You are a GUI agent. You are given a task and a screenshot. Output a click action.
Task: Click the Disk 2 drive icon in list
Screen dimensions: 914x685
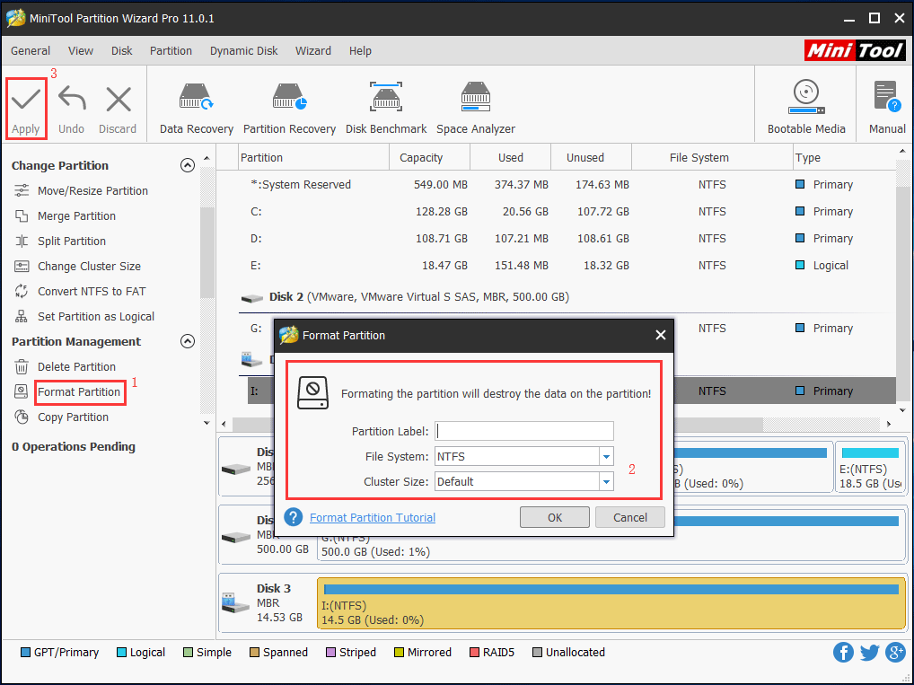251,297
